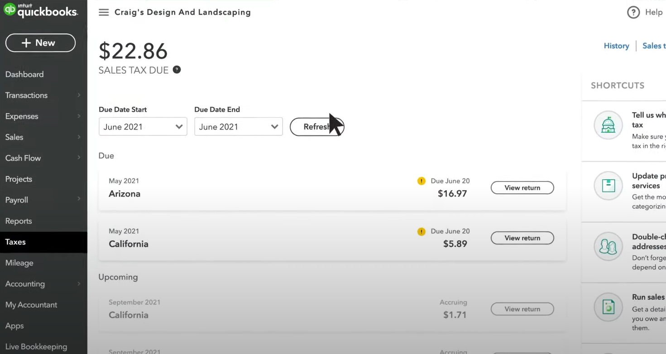Open the hamburger navigation menu icon
Viewport: 666px width, 354px height.
coord(104,12)
